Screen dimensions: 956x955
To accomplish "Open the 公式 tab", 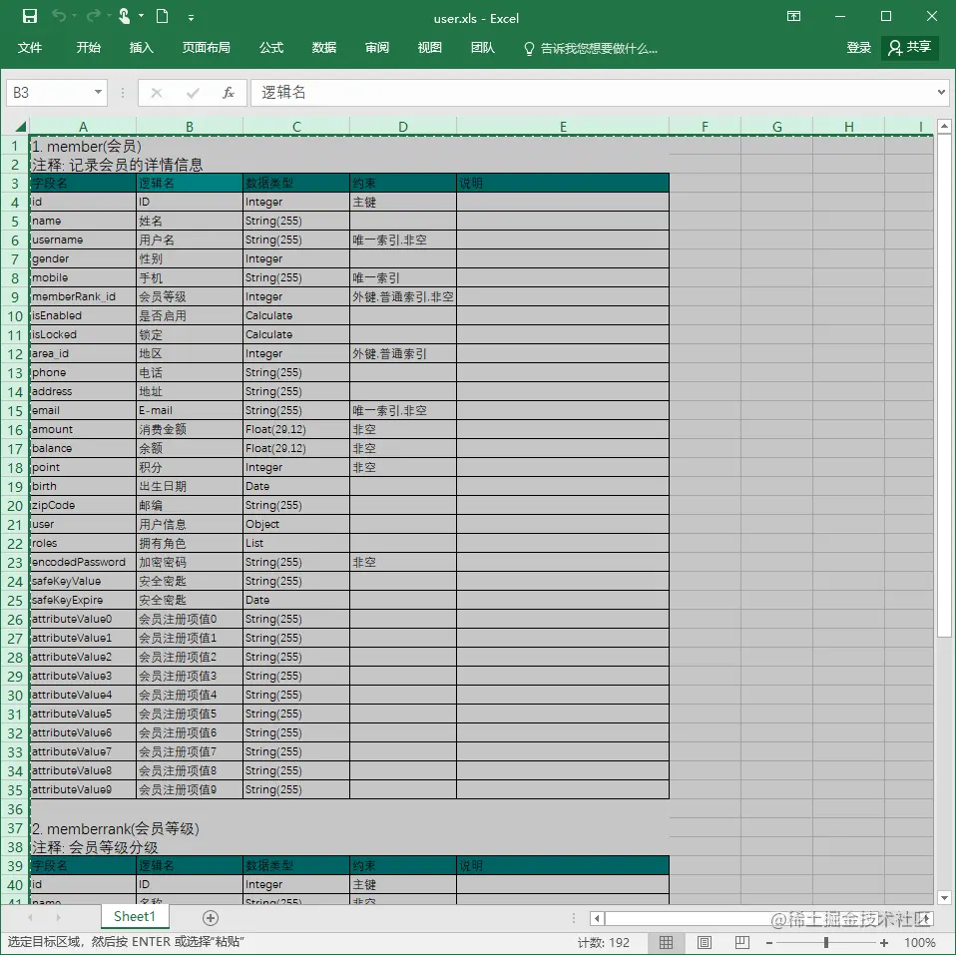I will point(271,48).
